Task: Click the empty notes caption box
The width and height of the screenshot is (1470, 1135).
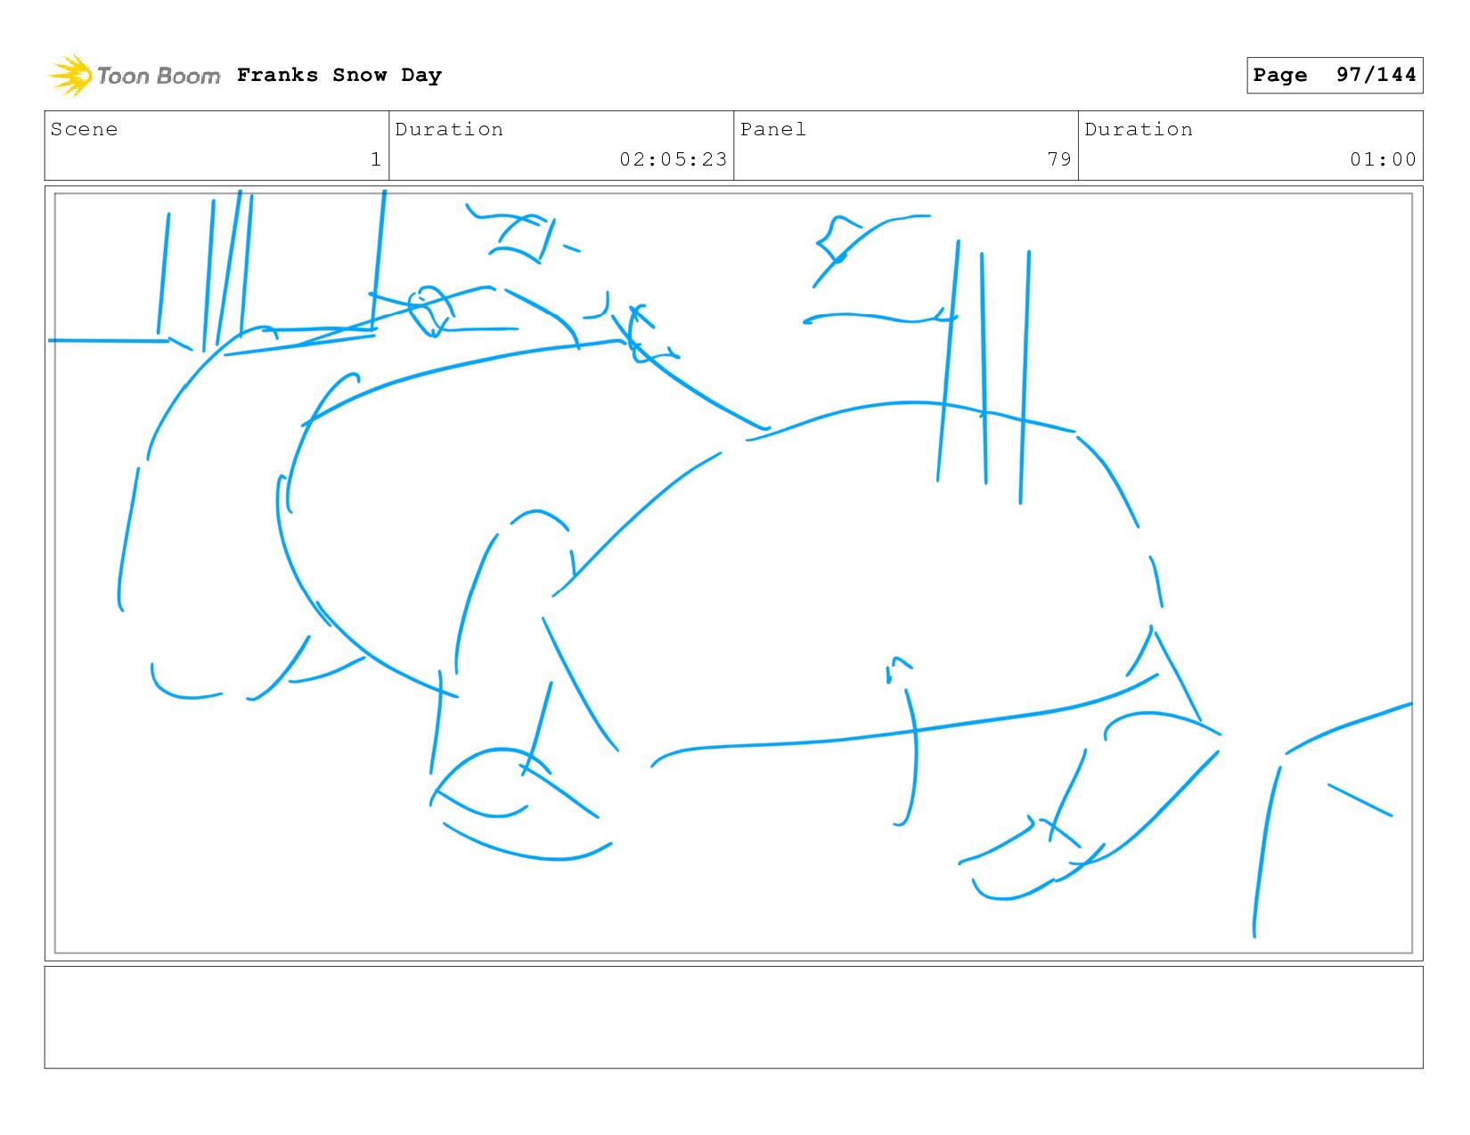Action: coord(733,1017)
